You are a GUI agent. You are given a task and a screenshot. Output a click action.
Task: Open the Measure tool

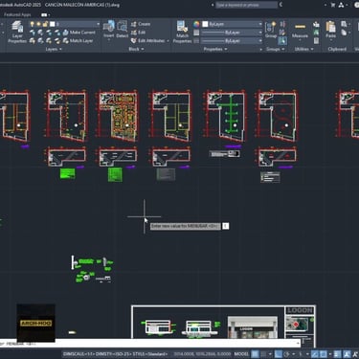tap(300, 31)
